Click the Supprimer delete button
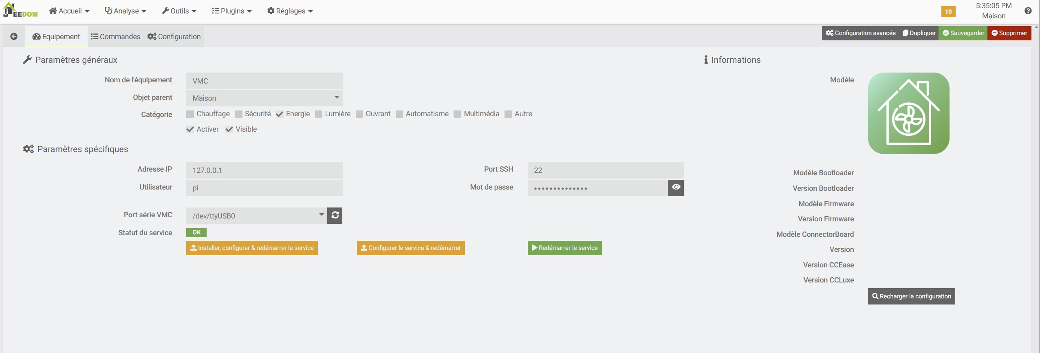 (x=1009, y=33)
